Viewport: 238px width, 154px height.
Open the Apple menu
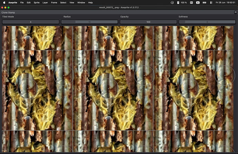click(4, 2)
